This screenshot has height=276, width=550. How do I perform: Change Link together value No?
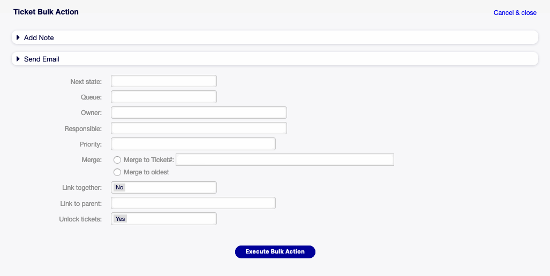pos(163,187)
